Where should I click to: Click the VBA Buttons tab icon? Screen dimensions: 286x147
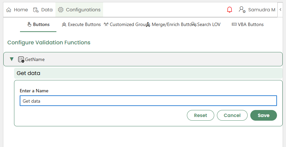[234, 24]
